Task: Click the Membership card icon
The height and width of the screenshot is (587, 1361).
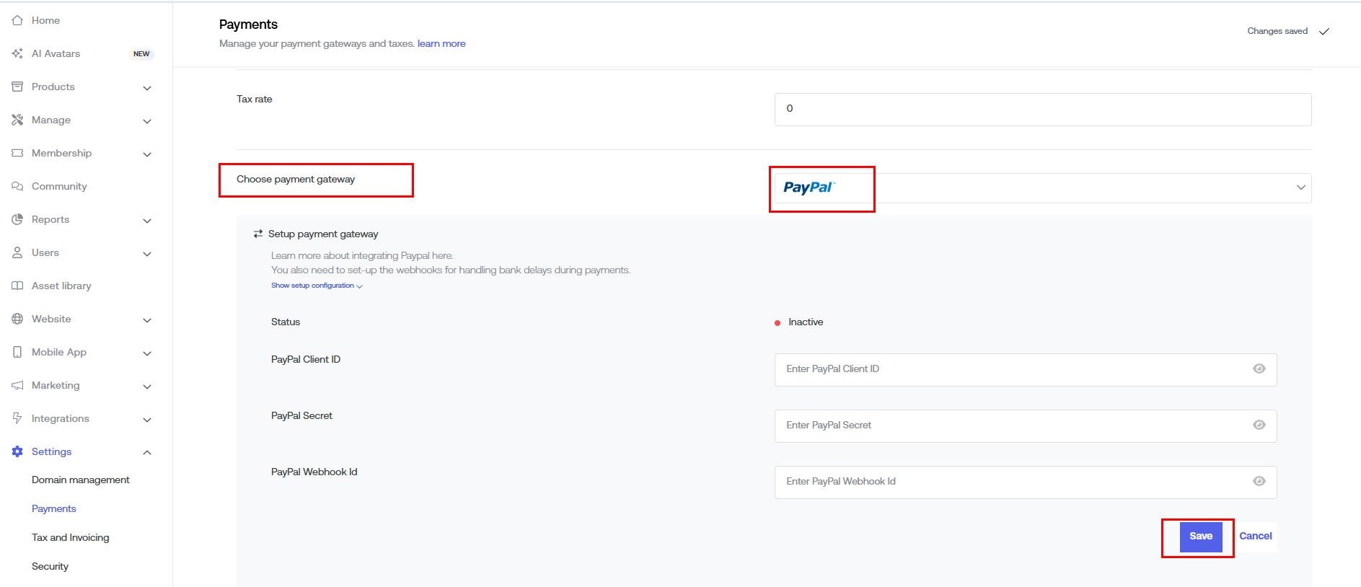Action: 17,153
